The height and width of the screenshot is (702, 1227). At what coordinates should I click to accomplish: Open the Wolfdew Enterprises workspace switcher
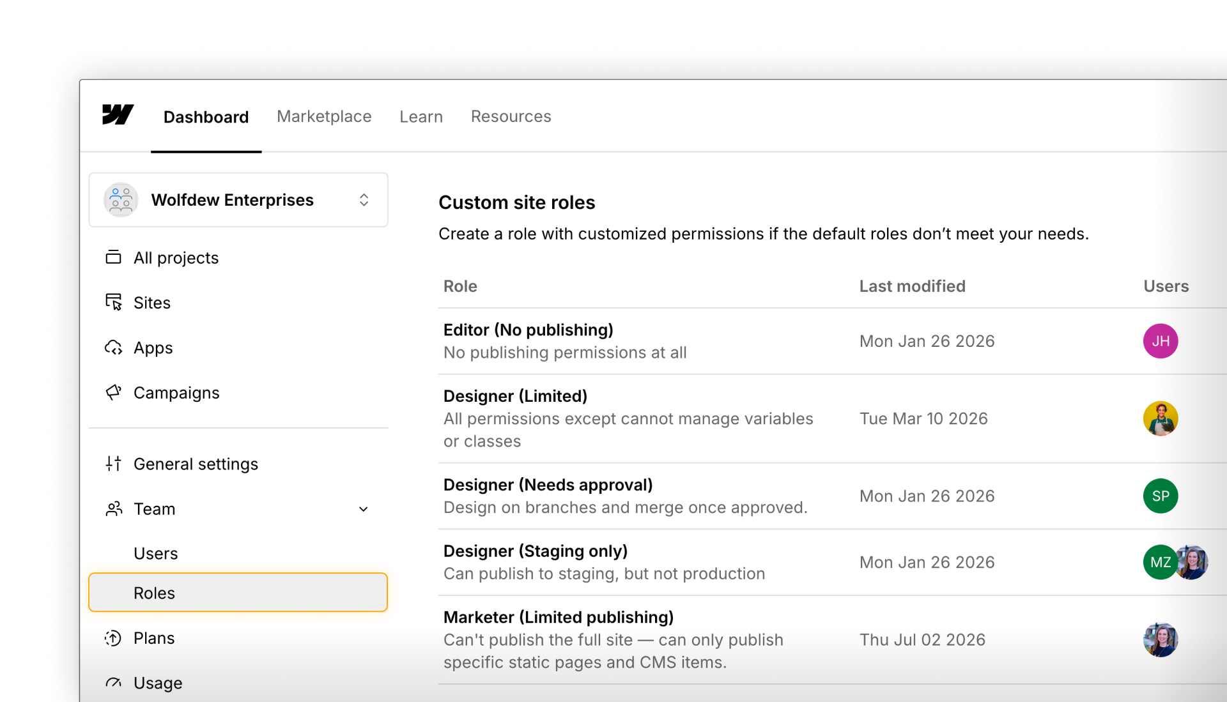238,200
